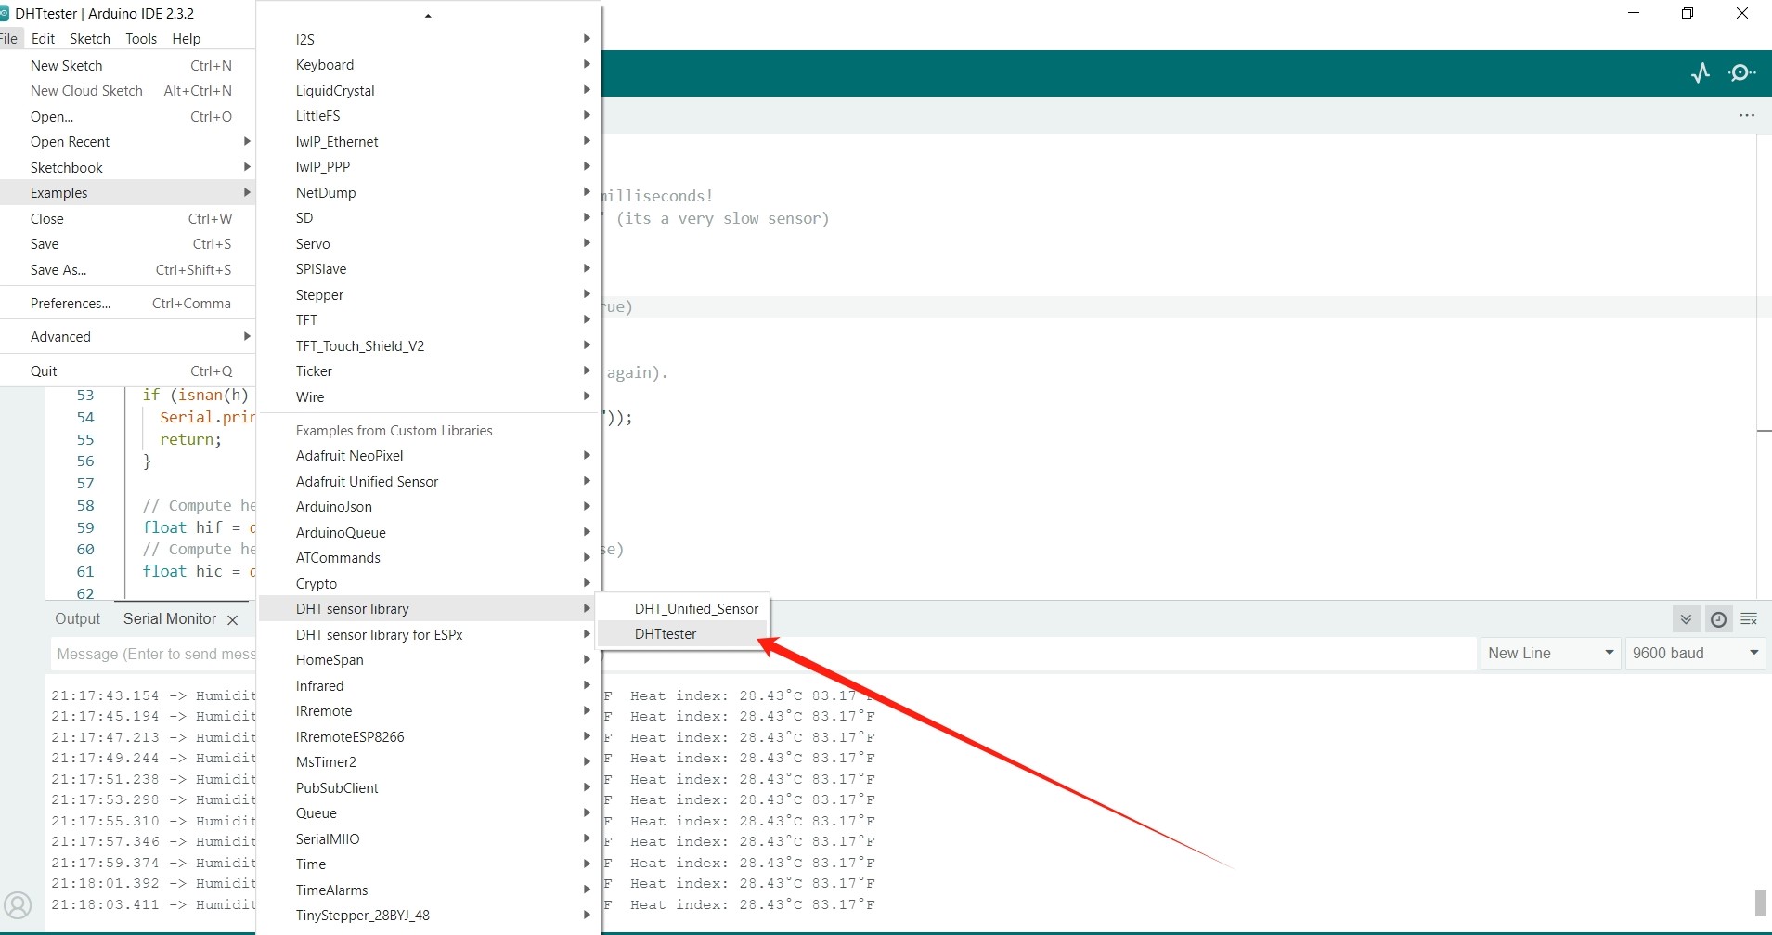Open the DHT_Unified_Sensor example

681,609
